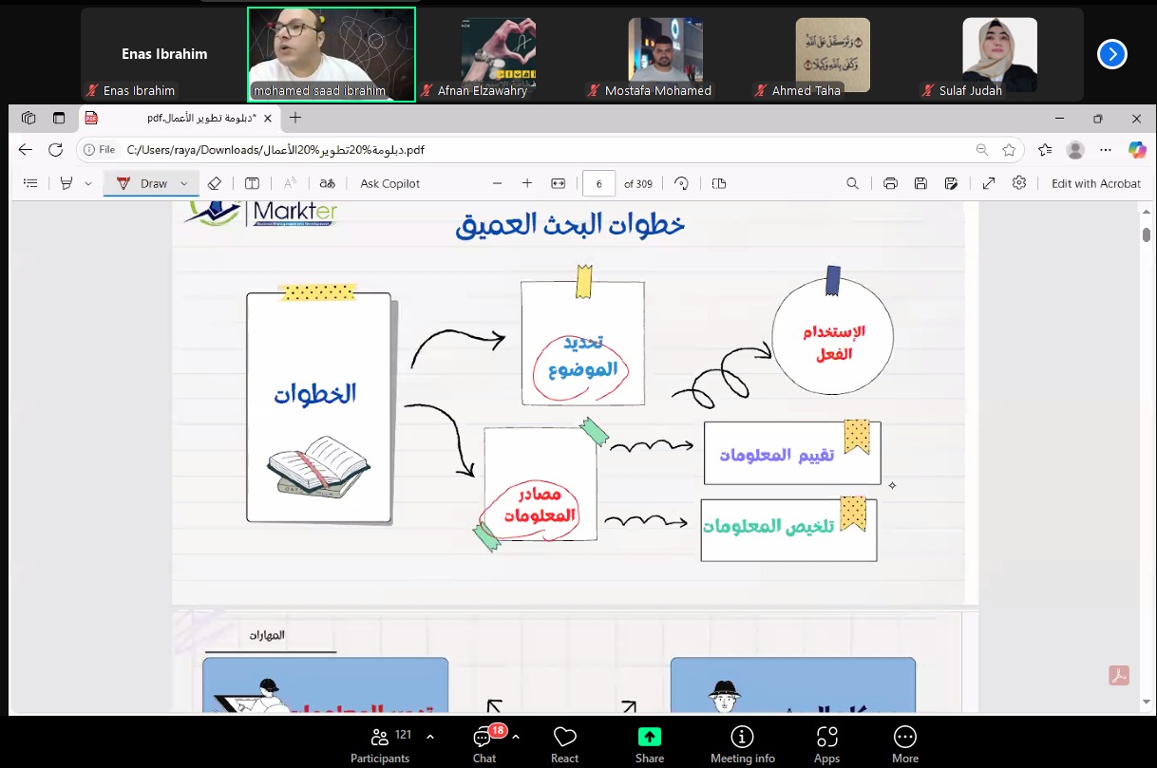Add this page to favorites with the star
The width and height of the screenshot is (1157, 768).
pos(1009,150)
